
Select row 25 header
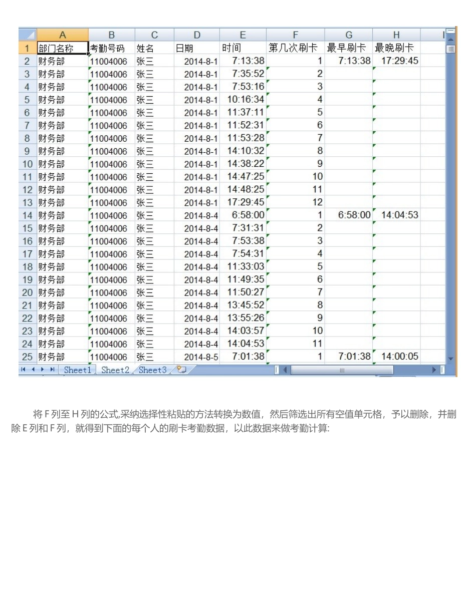28,357
